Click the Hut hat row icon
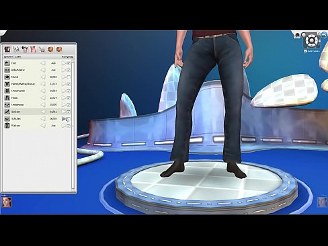The height and width of the screenshot is (246, 328). point(7,63)
